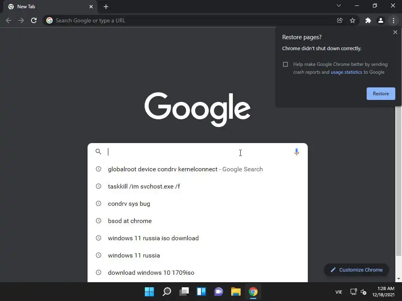Open the Widgets taskbar icon

point(201,292)
